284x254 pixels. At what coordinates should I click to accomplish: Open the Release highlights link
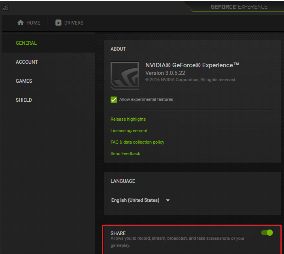[128, 119]
